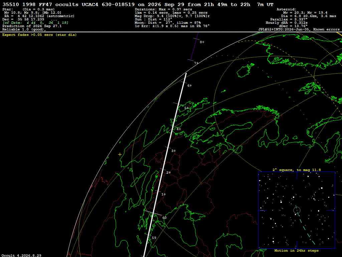Click the 7+ marker beyond Earth limb
The height and width of the screenshot is (257, 342).
196,63
